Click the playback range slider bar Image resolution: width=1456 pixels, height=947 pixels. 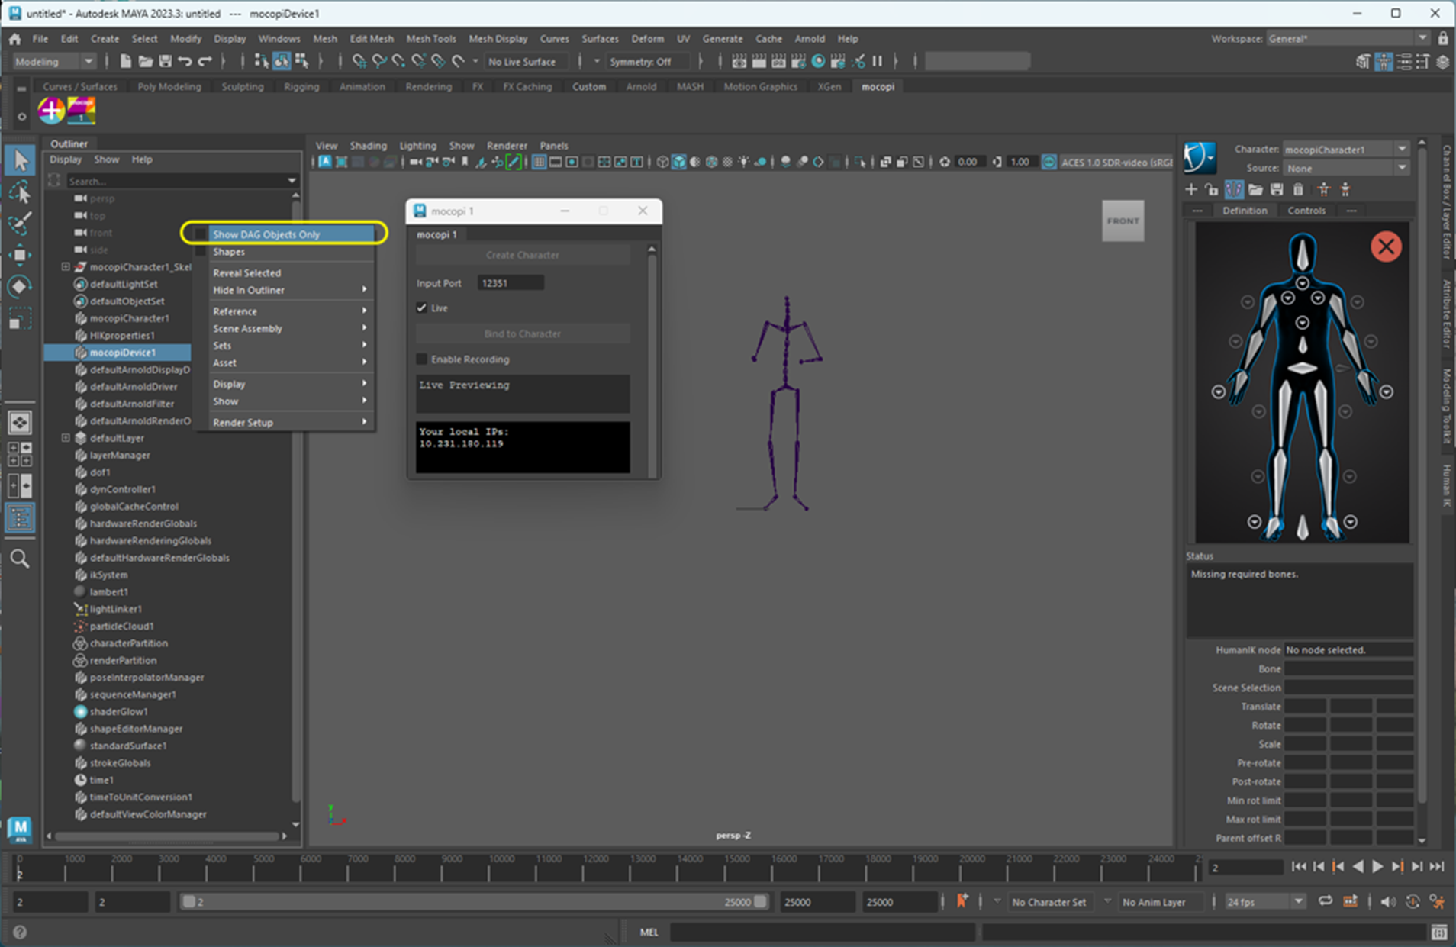(x=473, y=902)
